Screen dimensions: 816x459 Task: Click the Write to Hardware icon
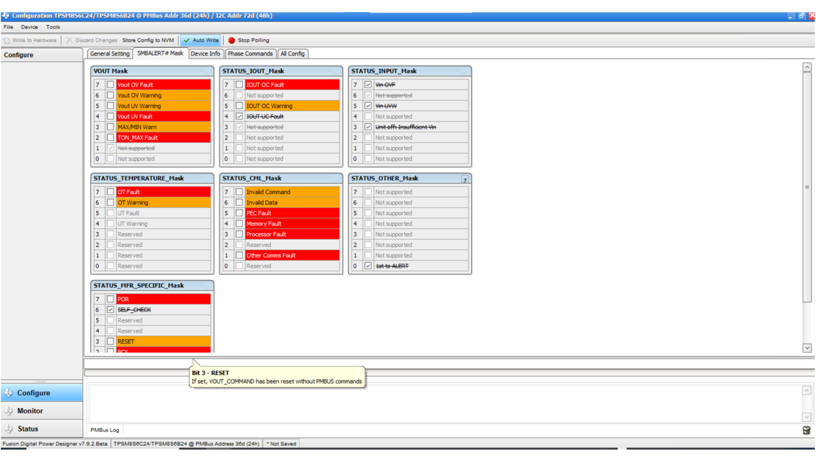(6, 40)
